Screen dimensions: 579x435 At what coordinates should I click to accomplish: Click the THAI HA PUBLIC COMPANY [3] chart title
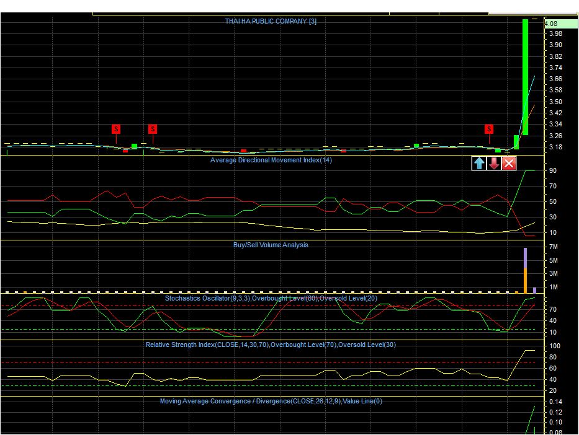271,21
